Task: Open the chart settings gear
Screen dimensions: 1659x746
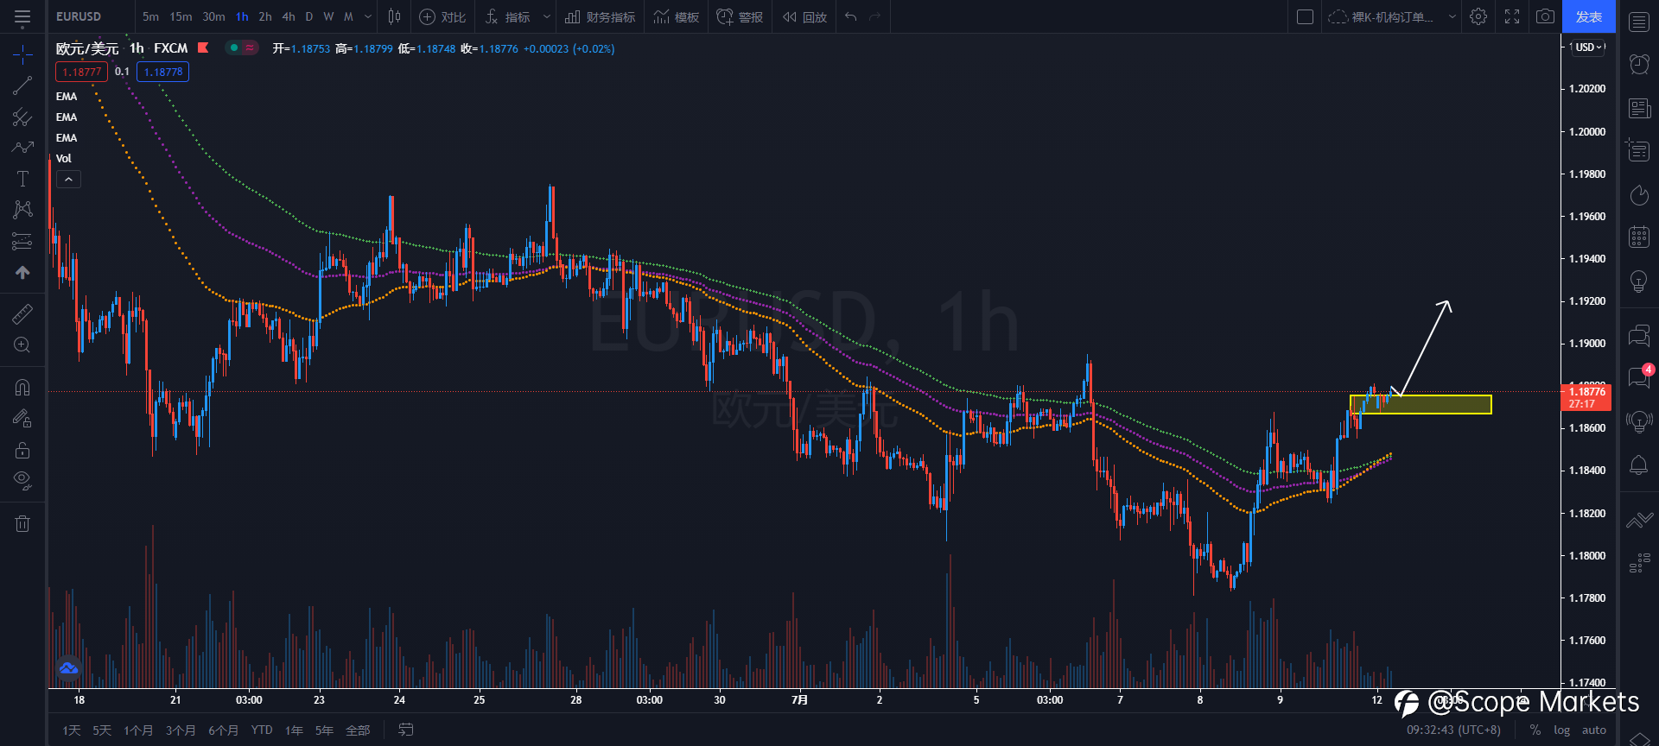Action: 1478,16
